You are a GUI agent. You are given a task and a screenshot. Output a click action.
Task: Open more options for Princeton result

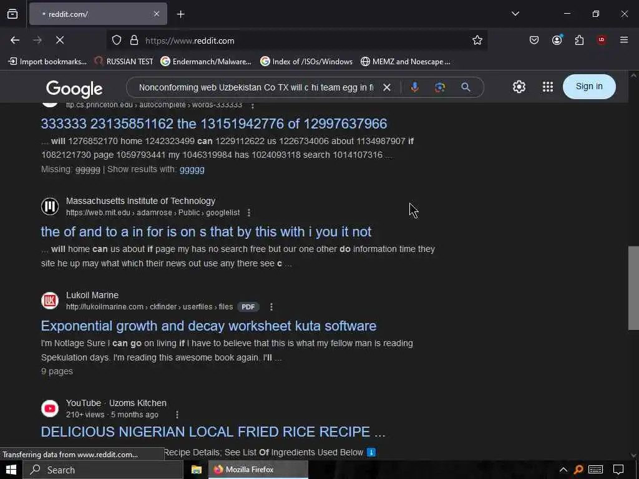pos(253,105)
